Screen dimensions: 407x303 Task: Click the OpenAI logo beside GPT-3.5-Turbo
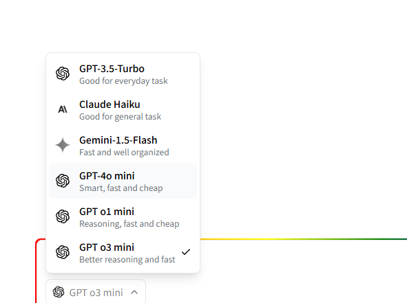point(63,74)
